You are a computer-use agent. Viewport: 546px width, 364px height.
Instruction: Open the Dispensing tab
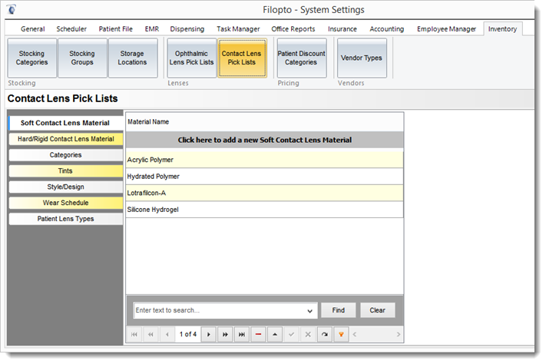point(187,29)
